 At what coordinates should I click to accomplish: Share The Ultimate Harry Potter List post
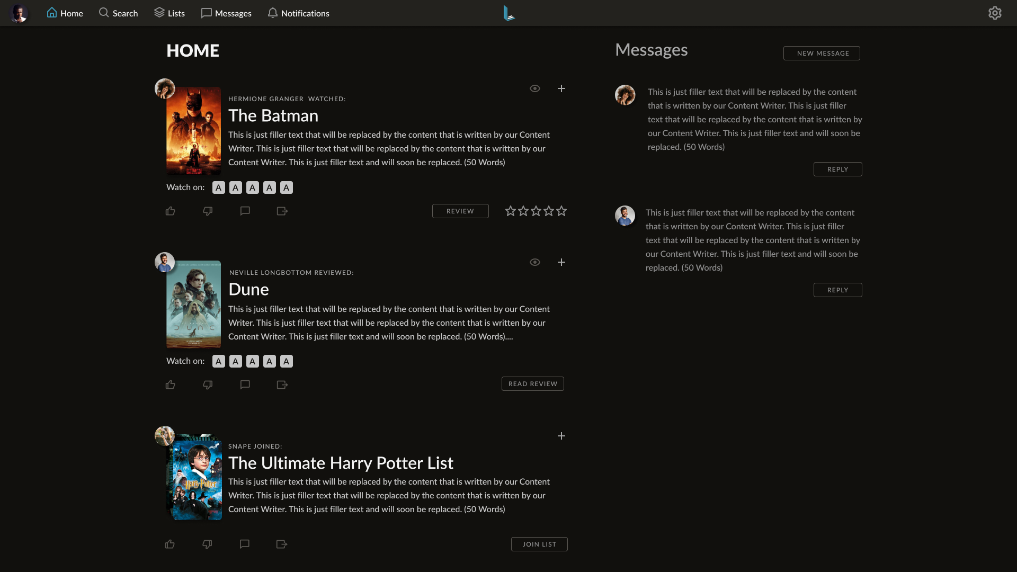point(282,544)
